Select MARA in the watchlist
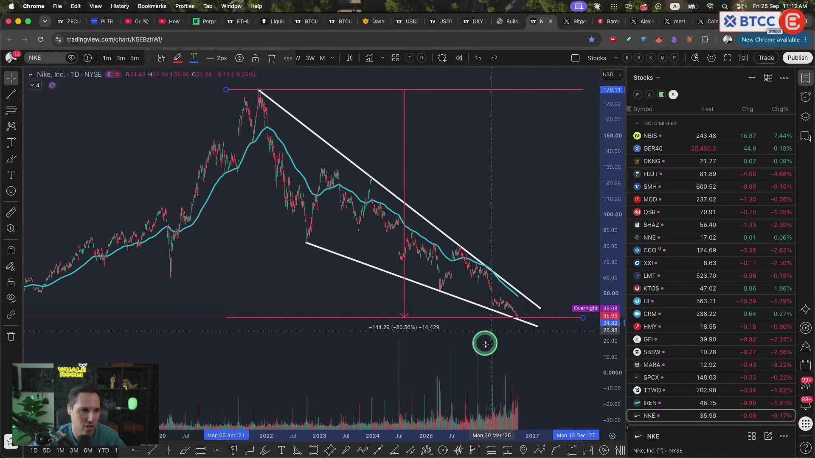The width and height of the screenshot is (815, 458). click(711, 365)
